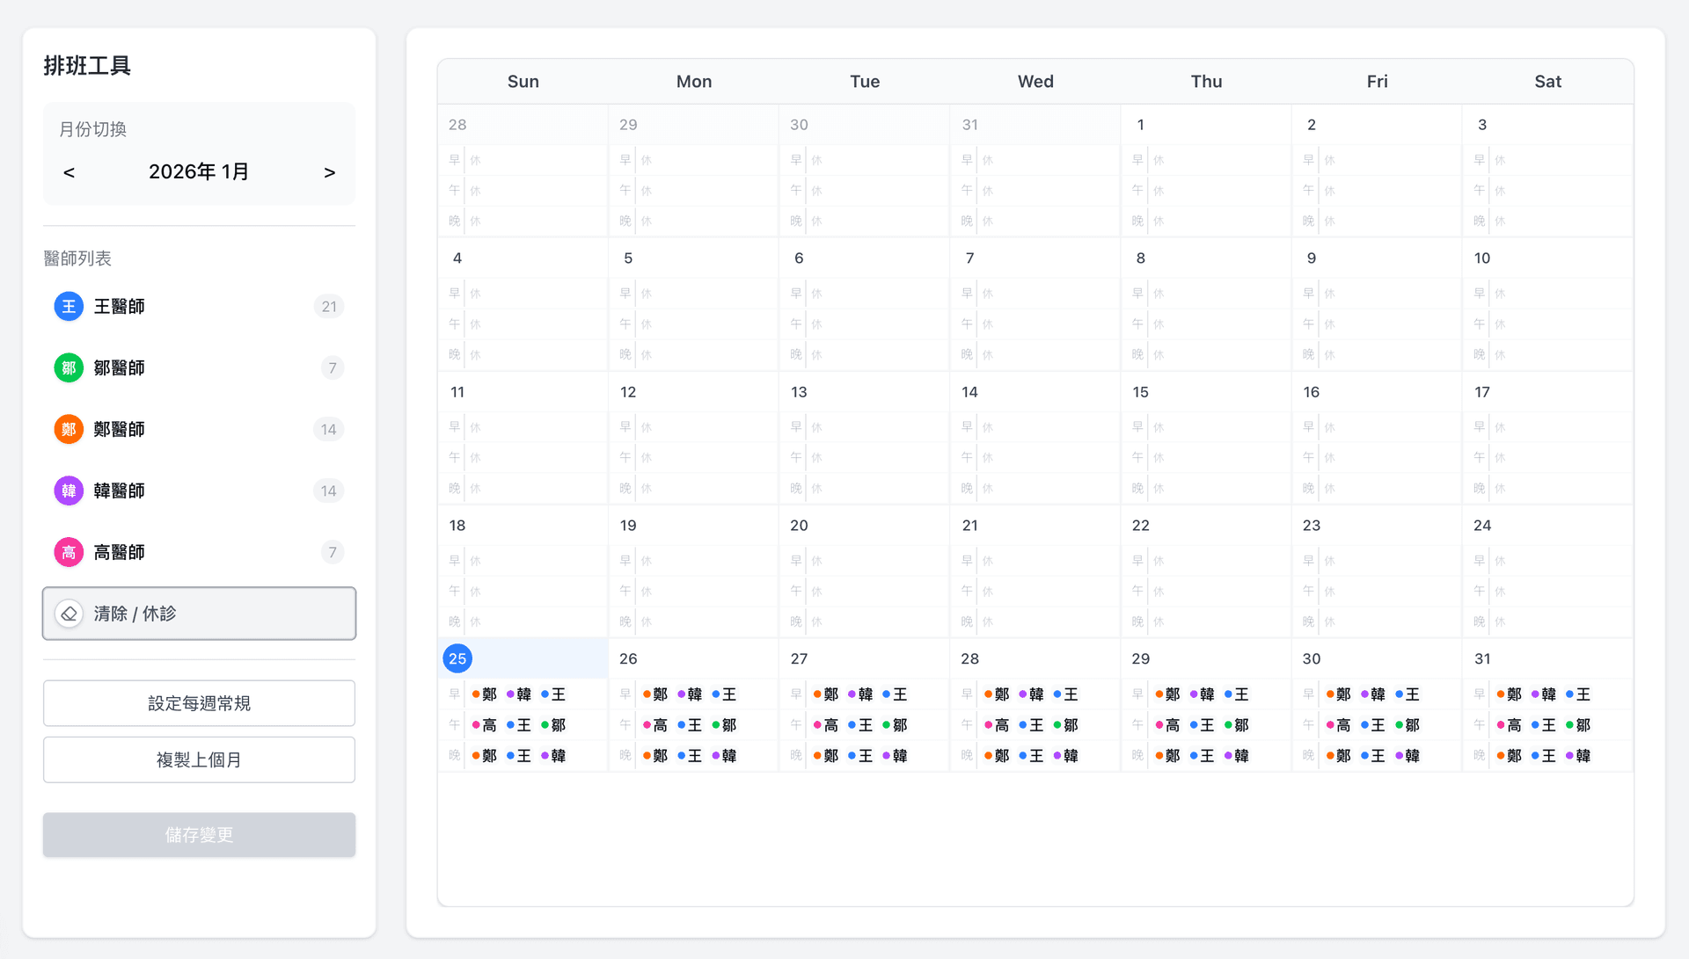Click the 儲存變更 save changes button

pyautogui.click(x=199, y=835)
